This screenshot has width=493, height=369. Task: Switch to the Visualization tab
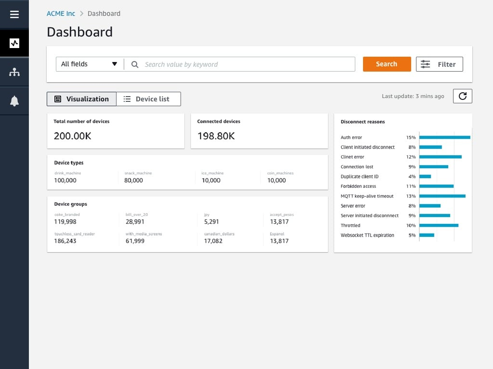click(x=81, y=99)
